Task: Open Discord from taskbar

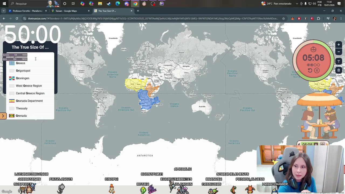Action: pos(126,4)
